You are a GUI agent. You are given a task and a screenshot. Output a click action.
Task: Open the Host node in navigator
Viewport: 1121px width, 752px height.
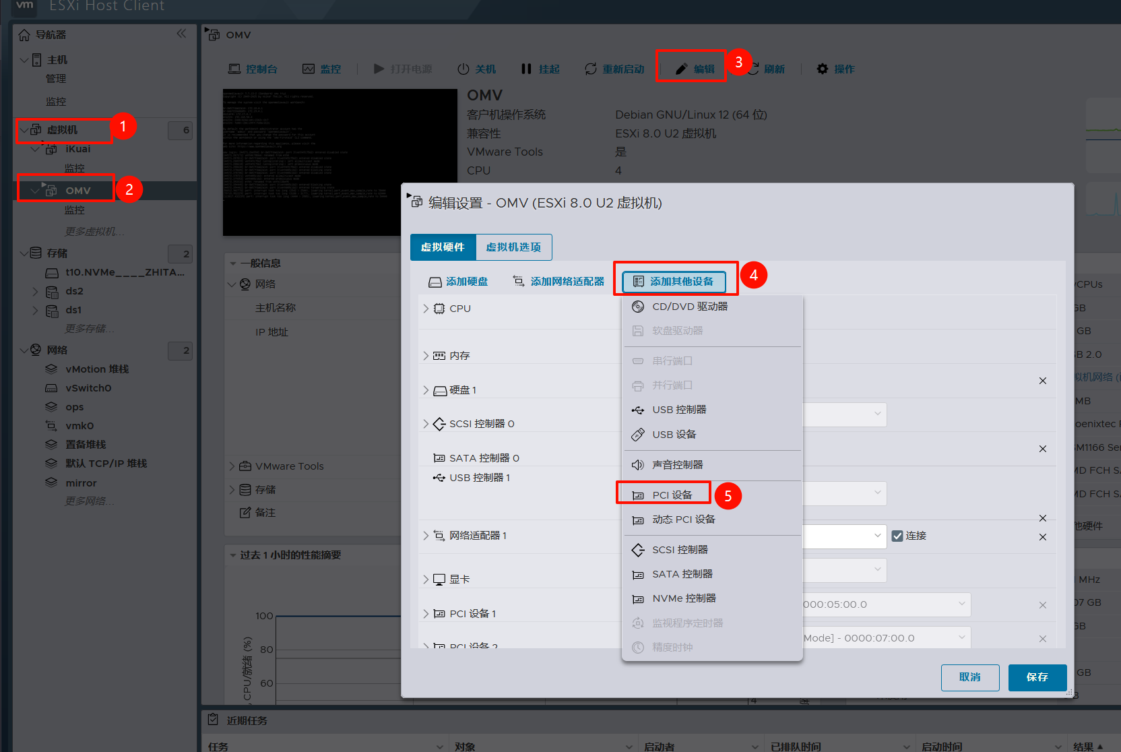[x=57, y=60]
